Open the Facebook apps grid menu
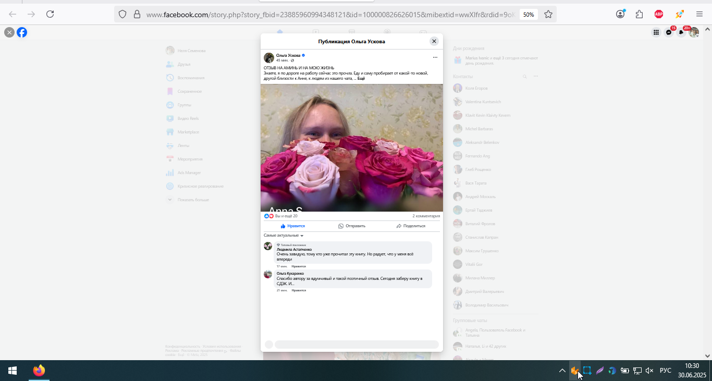The height and width of the screenshot is (381, 712). (656, 32)
